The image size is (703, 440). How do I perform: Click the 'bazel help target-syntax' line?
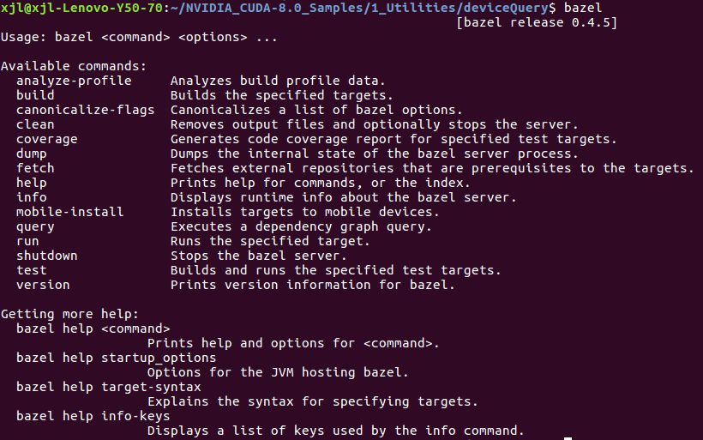112,387
